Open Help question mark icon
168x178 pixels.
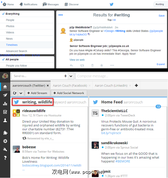click(5, 158)
